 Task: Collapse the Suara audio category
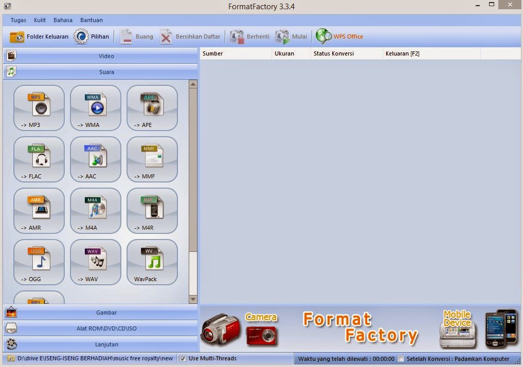(x=100, y=71)
